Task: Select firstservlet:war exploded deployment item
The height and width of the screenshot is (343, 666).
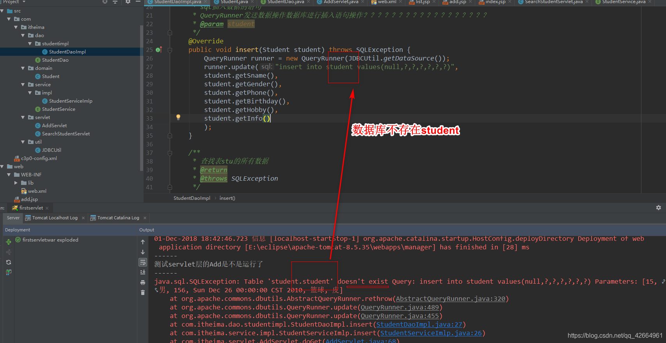Action: click(x=47, y=240)
